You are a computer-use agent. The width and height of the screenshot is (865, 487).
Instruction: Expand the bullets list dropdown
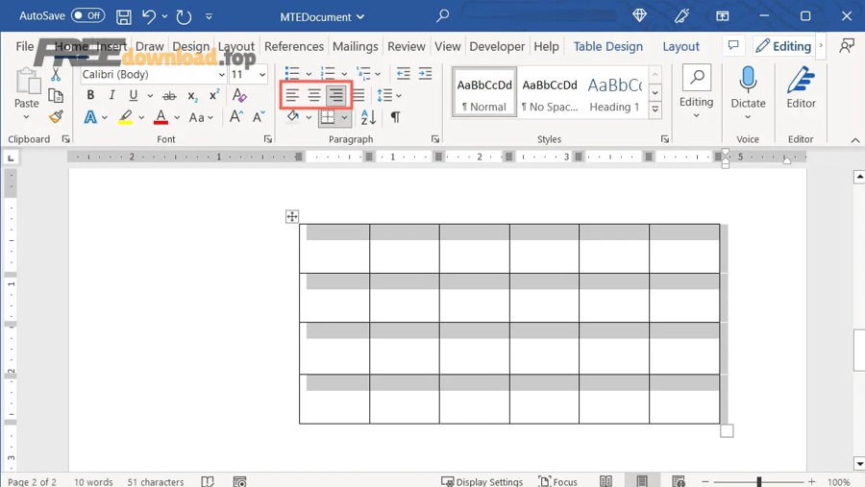point(309,74)
